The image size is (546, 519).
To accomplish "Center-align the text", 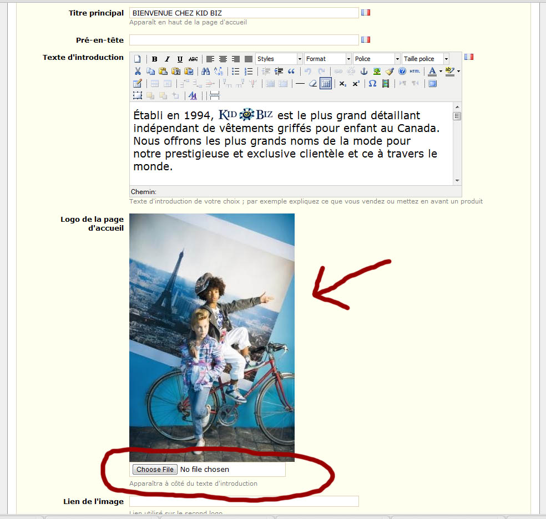I will tap(223, 59).
